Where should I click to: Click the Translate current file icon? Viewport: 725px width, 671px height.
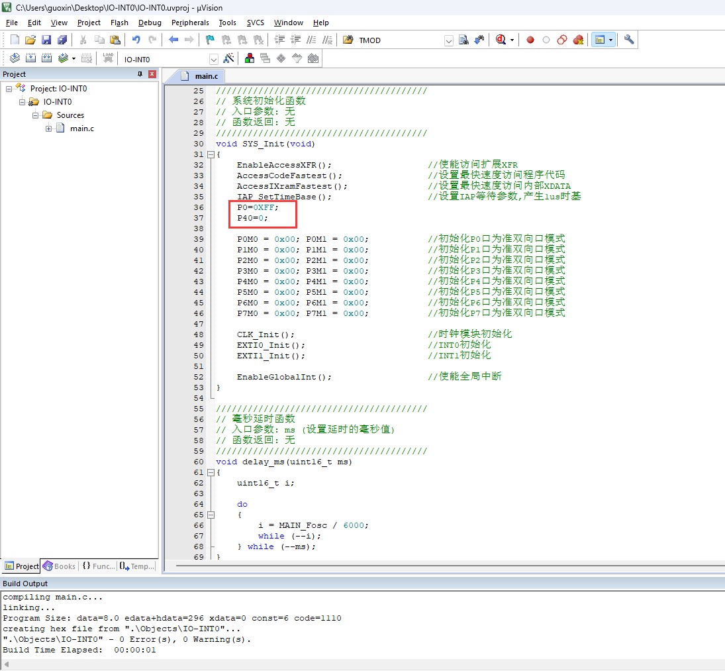tap(15, 58)
